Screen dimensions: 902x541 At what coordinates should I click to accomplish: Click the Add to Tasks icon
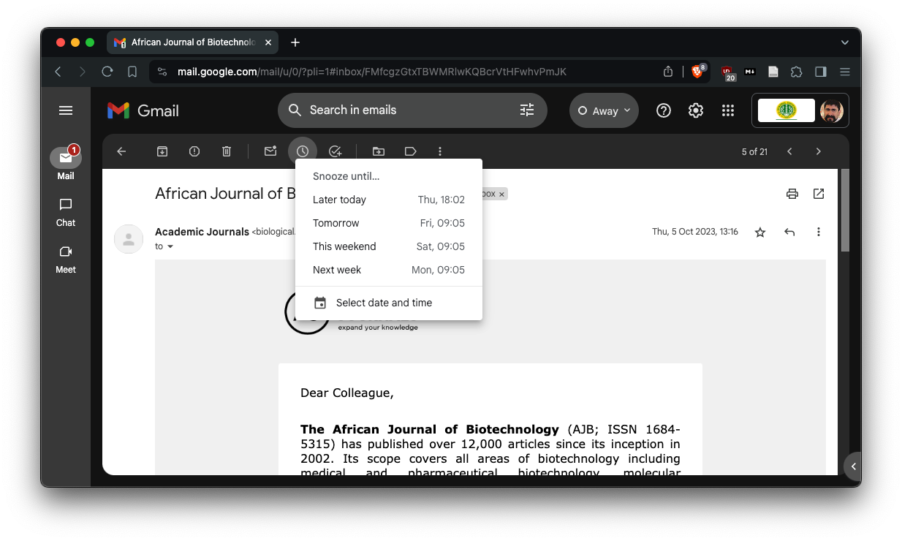tap(335, 151)
